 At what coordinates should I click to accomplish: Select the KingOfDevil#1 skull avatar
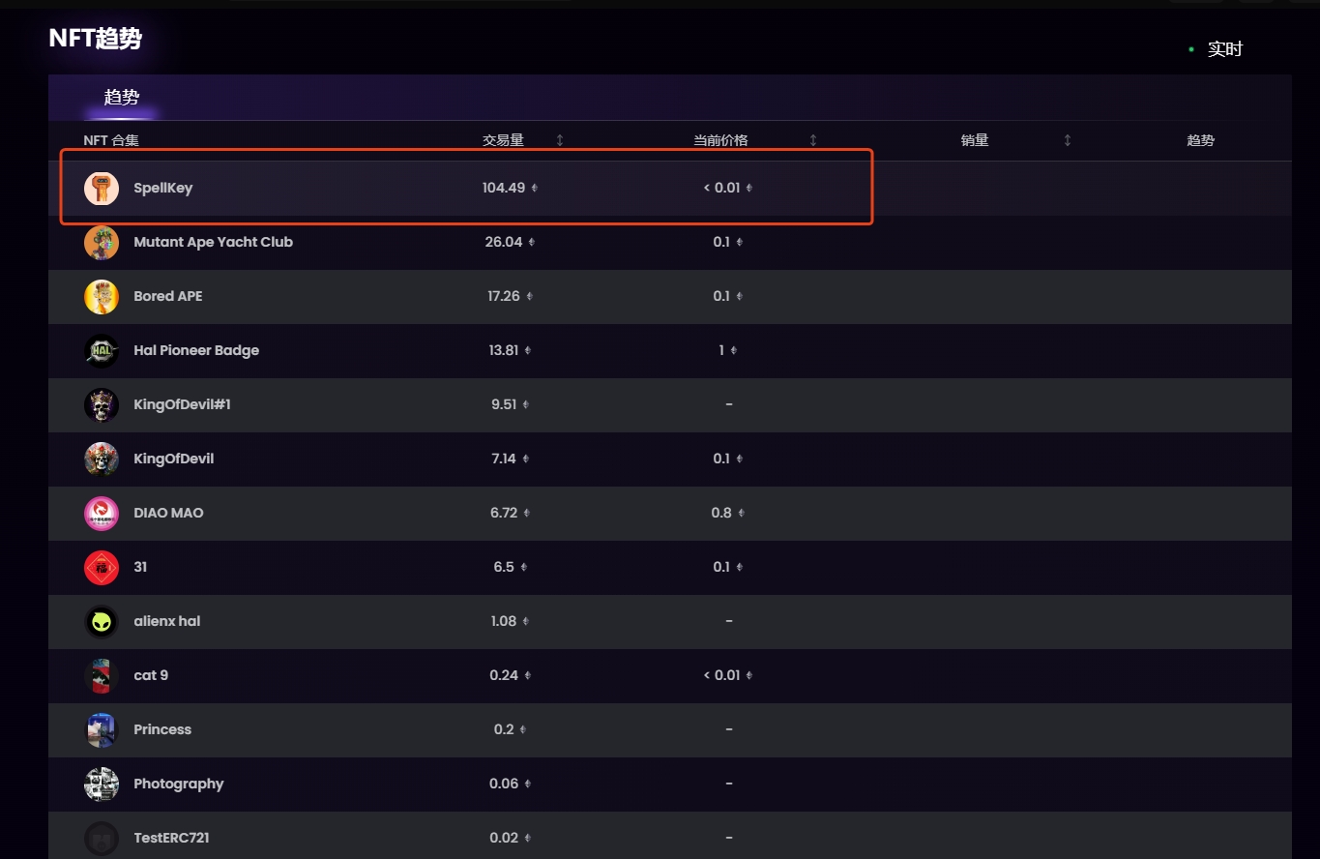[102, 405]
